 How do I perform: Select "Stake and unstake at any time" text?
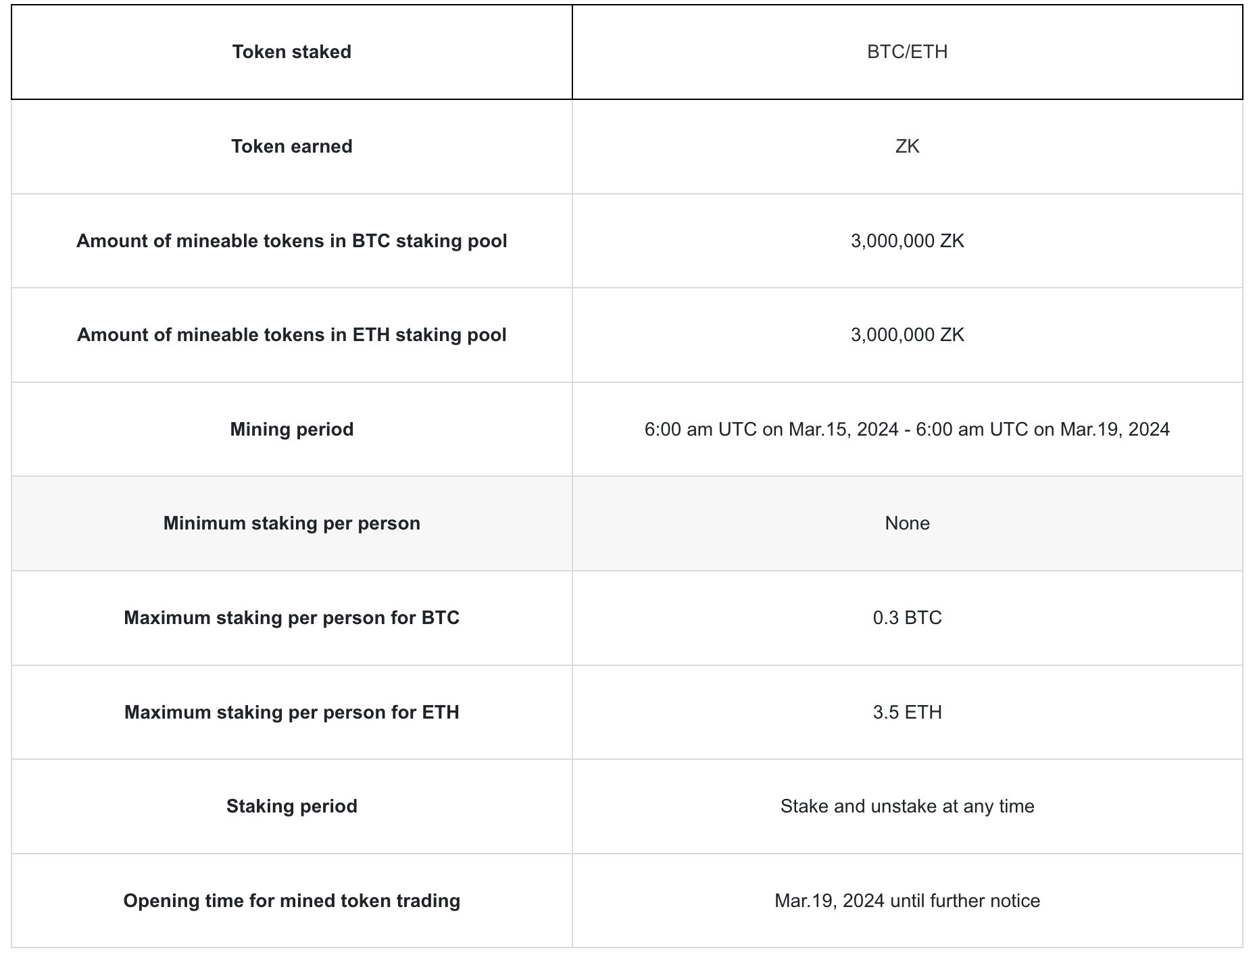coord(907,806)
